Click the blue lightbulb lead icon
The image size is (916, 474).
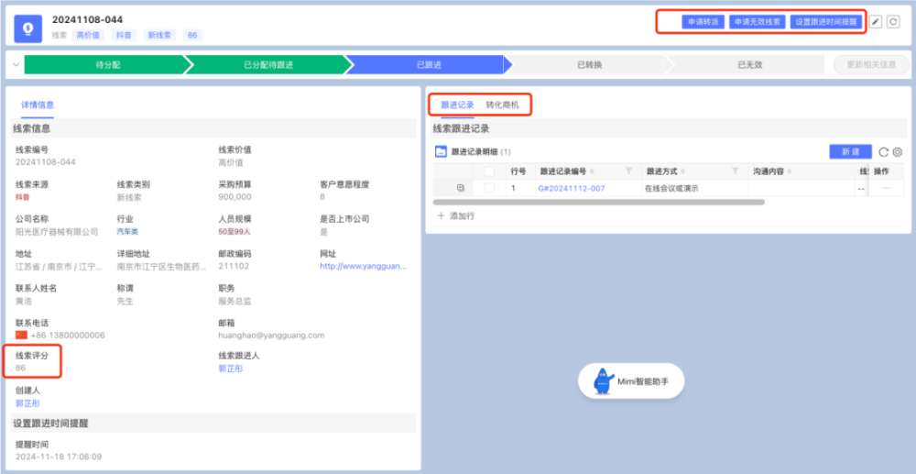(x=28, y=28)
